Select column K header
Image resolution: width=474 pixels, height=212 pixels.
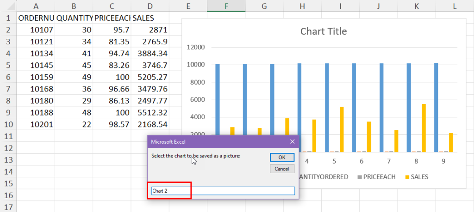point(417,6)
